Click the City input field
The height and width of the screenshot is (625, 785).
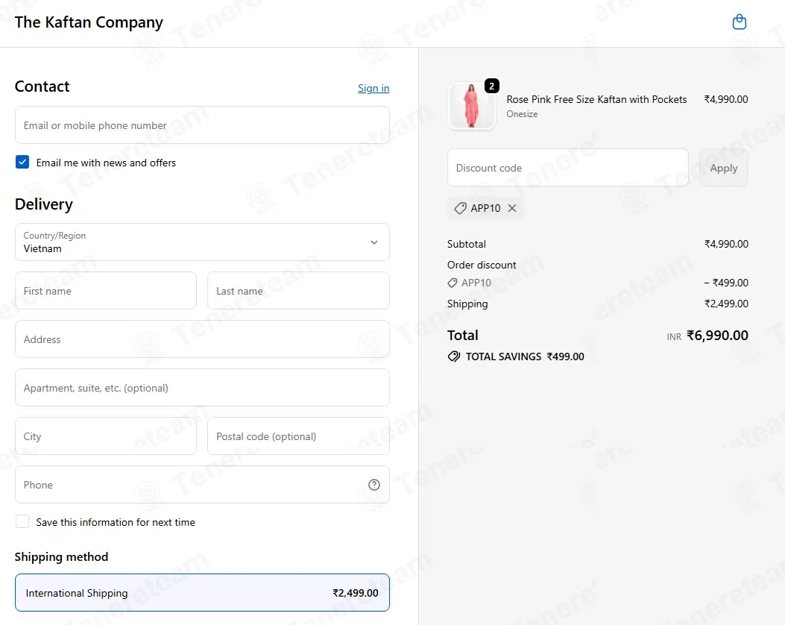pos(106,436)
